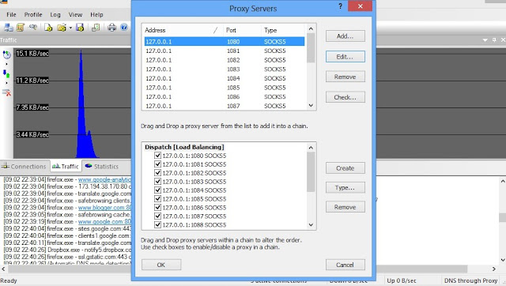Screen dimensions: 506x286
Task: Open the File menu
Action: click(11, 14)
